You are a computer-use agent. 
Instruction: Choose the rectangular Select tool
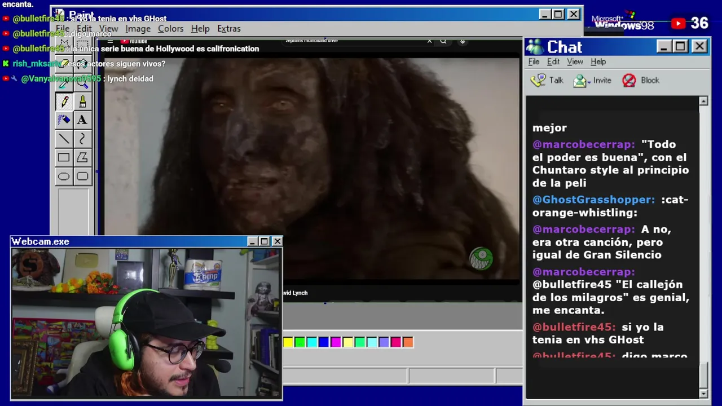(82, 45)
